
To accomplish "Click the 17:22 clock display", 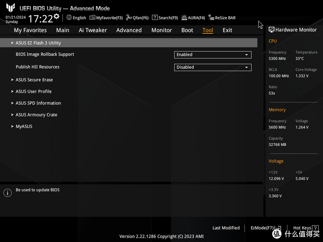I will [41, 19].
